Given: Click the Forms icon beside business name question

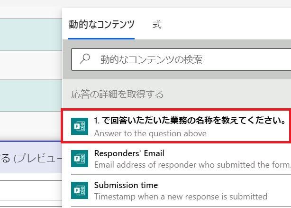Looking at the screenshot, I should [x=80, y=126].
